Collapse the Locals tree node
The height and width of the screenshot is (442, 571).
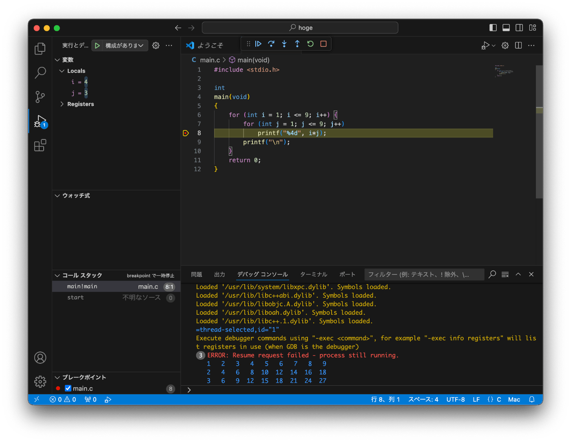coord(62,71)
